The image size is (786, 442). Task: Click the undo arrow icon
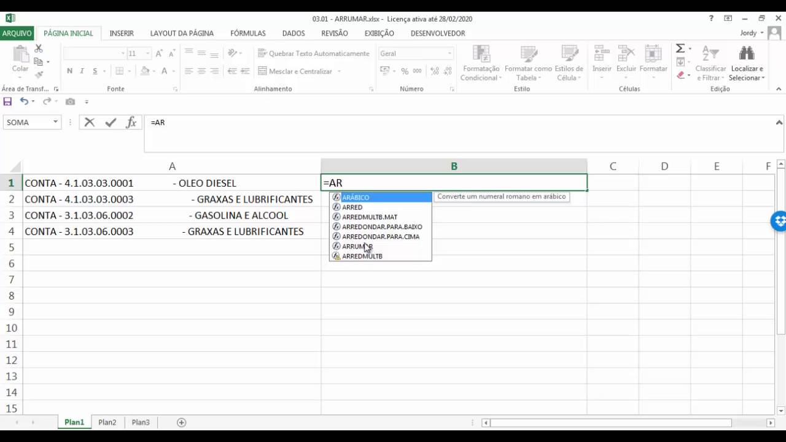point(23,101)
